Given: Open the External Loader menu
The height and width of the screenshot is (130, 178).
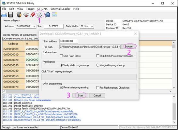Looking at the screenshot, I should point(60,9).
